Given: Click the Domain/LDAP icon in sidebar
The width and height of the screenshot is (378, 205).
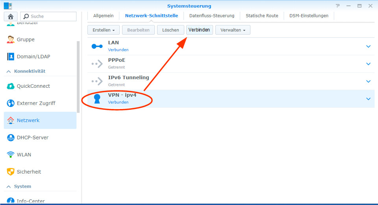Looking at the screenshot, I should 11,57.
